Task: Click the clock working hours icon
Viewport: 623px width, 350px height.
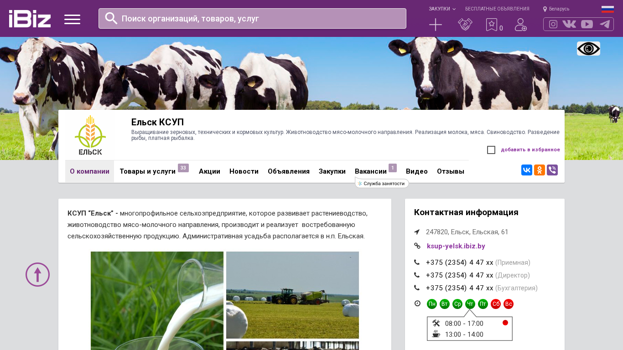Action: [417, 304]
